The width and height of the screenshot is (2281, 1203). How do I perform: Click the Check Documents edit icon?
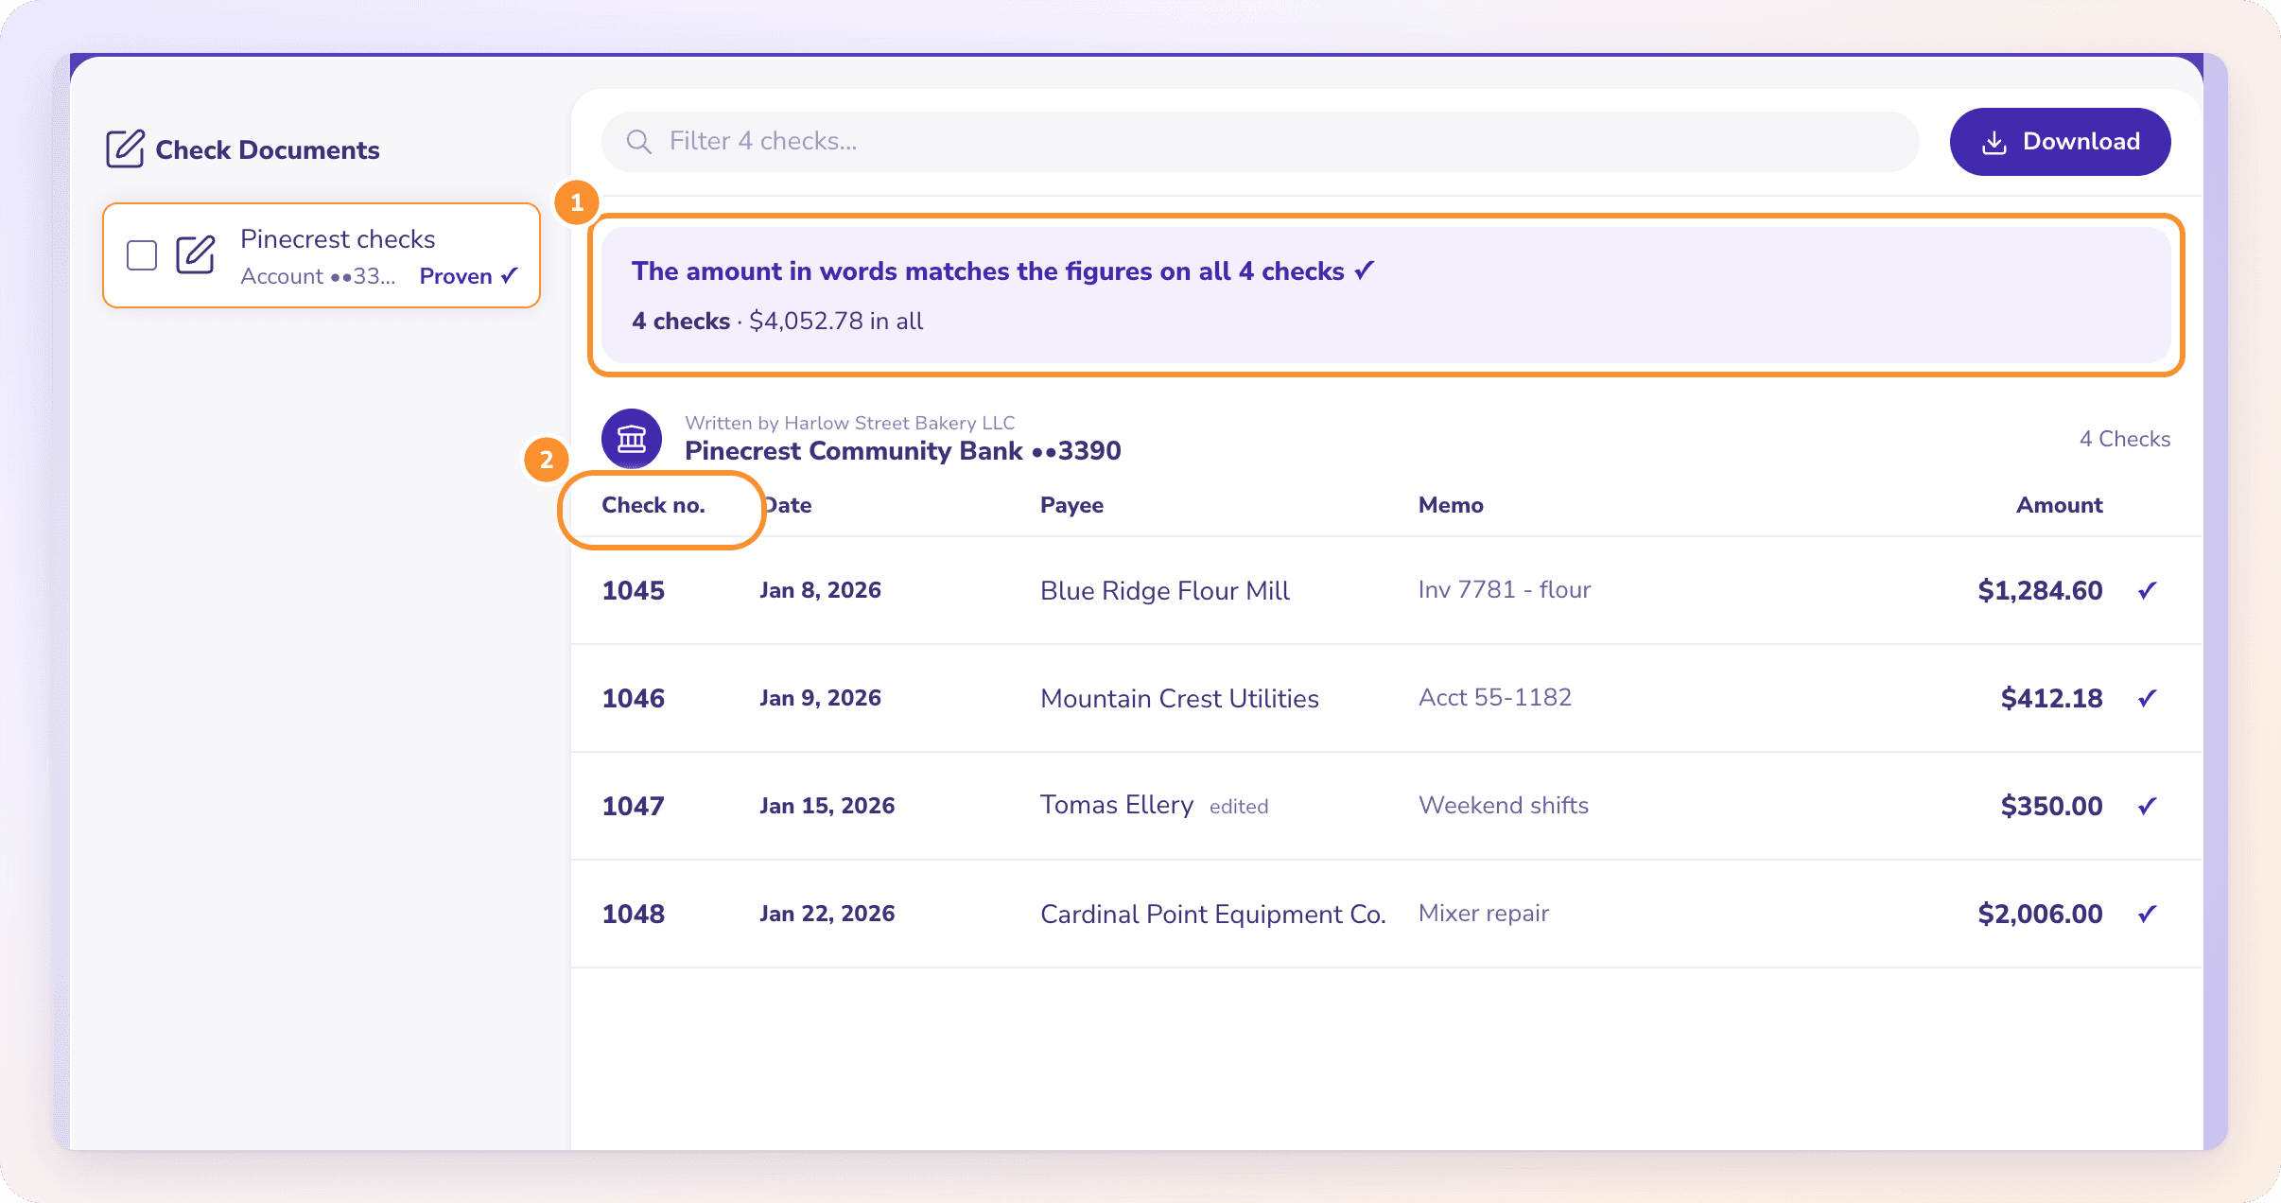point(125,149)
